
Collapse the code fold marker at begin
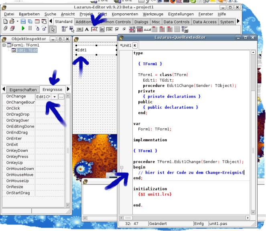point(122,167)
